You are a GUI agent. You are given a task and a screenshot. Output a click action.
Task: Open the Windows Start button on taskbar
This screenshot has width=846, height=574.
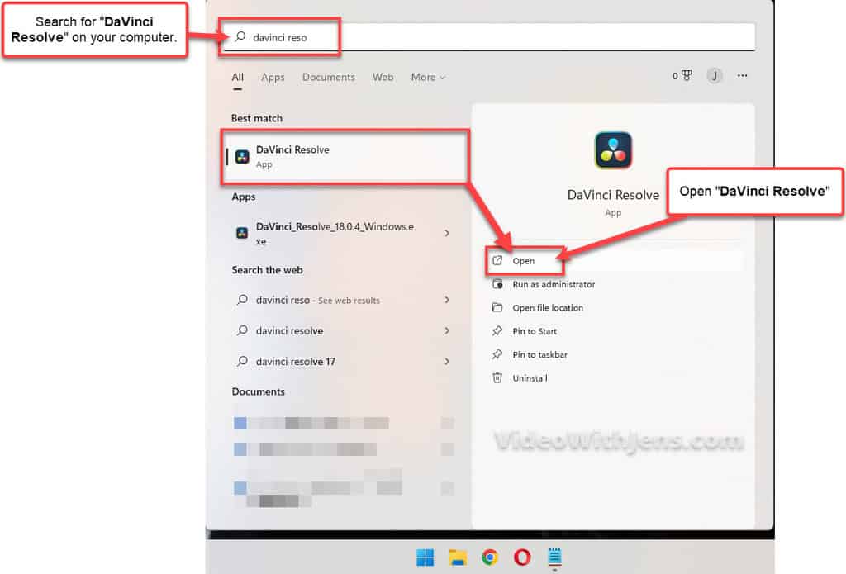point(425,557)
